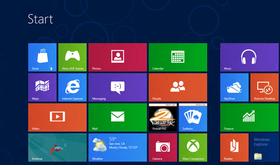The height and width of the screenshot is (165, 280).
Task: Launch the Internet Explorer tile
Action: coord(72,88)
